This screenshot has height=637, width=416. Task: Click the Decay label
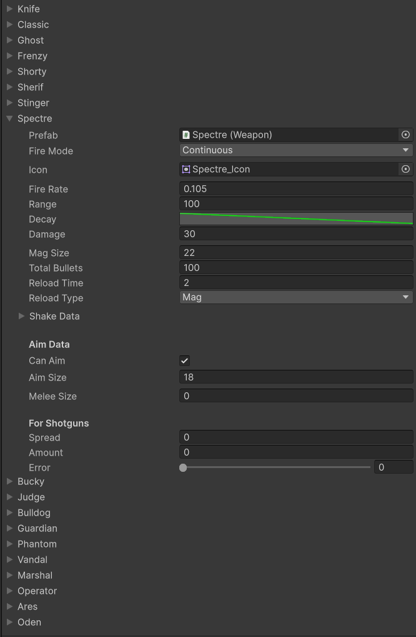click(x=42, y=220)
